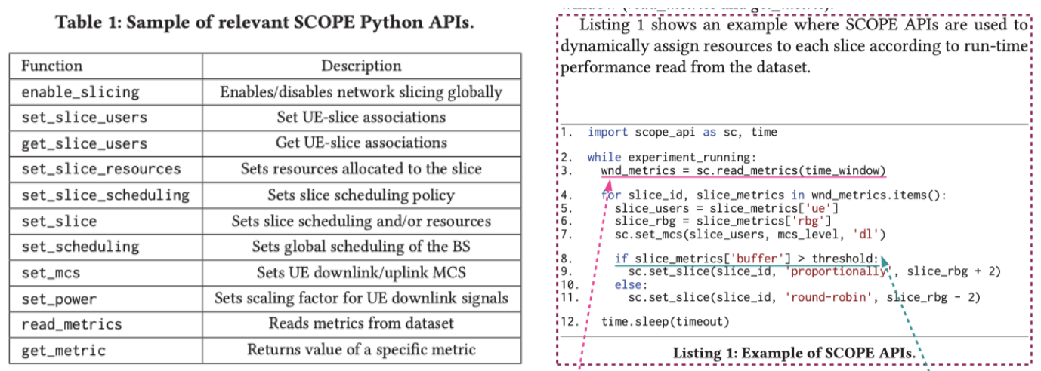The height and width of the screenshot is (371, 1041).
Task: Click the Listing 1 caption text
Action: pos(794,353)
